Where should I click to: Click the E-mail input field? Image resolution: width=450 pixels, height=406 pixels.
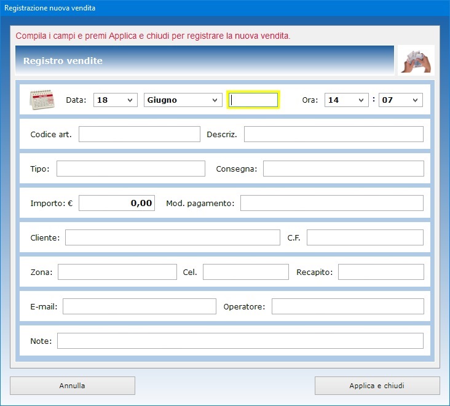(x=140, y=306)
